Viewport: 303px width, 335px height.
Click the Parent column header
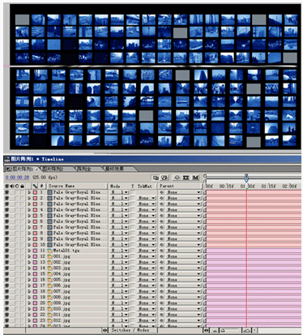tap(180, 186)
